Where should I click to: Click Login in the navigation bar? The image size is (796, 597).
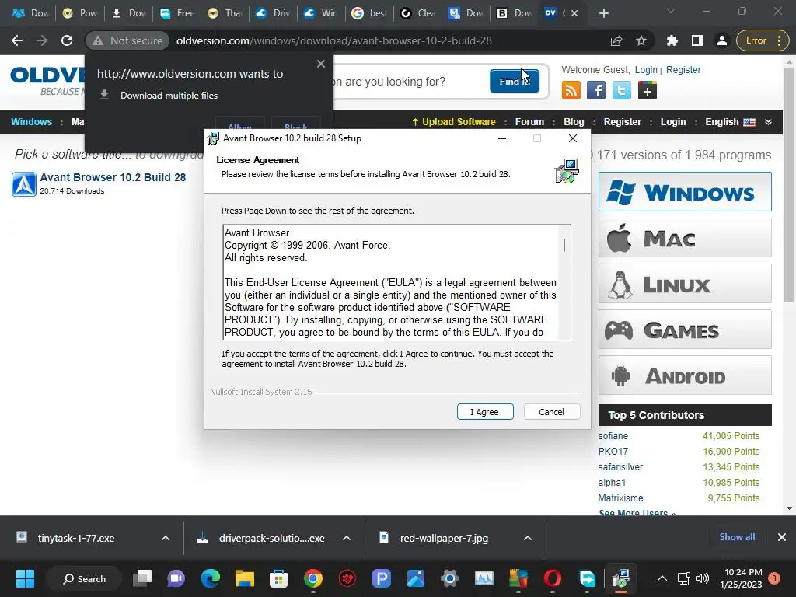pyautogui.click(x=672, y=122)
